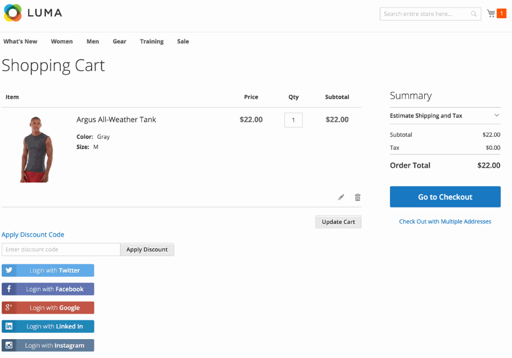Expand Estimate Shipping and Tax section
This screenshot has width=512, height=358.
pos(445,115)
